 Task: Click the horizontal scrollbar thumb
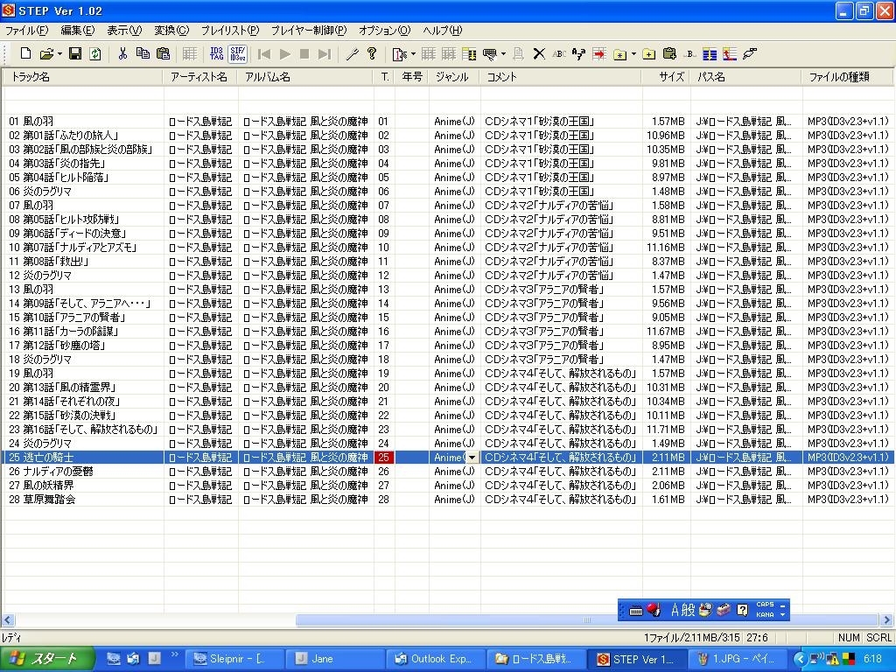click(x=586, y=620)
